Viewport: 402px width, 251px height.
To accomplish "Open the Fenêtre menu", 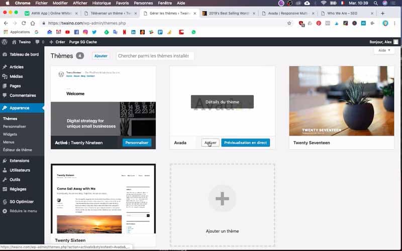I will click(x=165, y=3).
